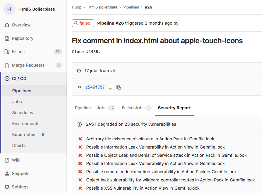Click the v4 branch link

(112, 71)
